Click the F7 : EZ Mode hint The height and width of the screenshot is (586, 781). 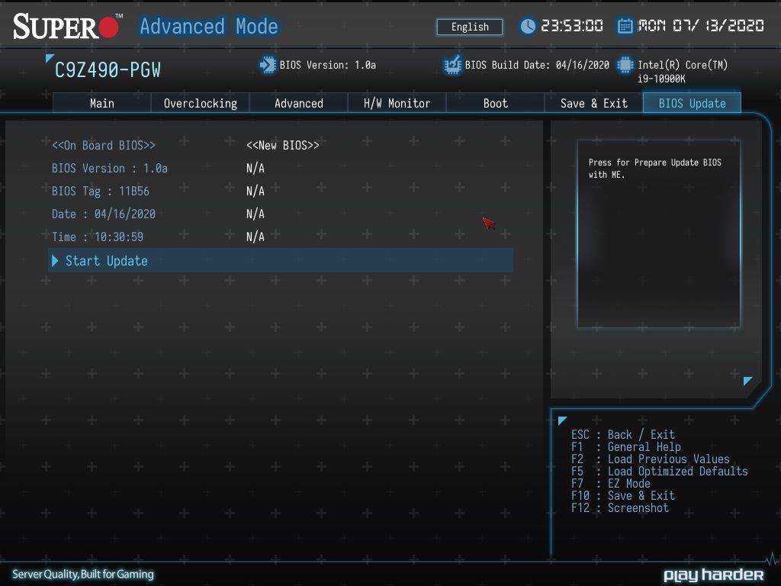tap(611, 483)
